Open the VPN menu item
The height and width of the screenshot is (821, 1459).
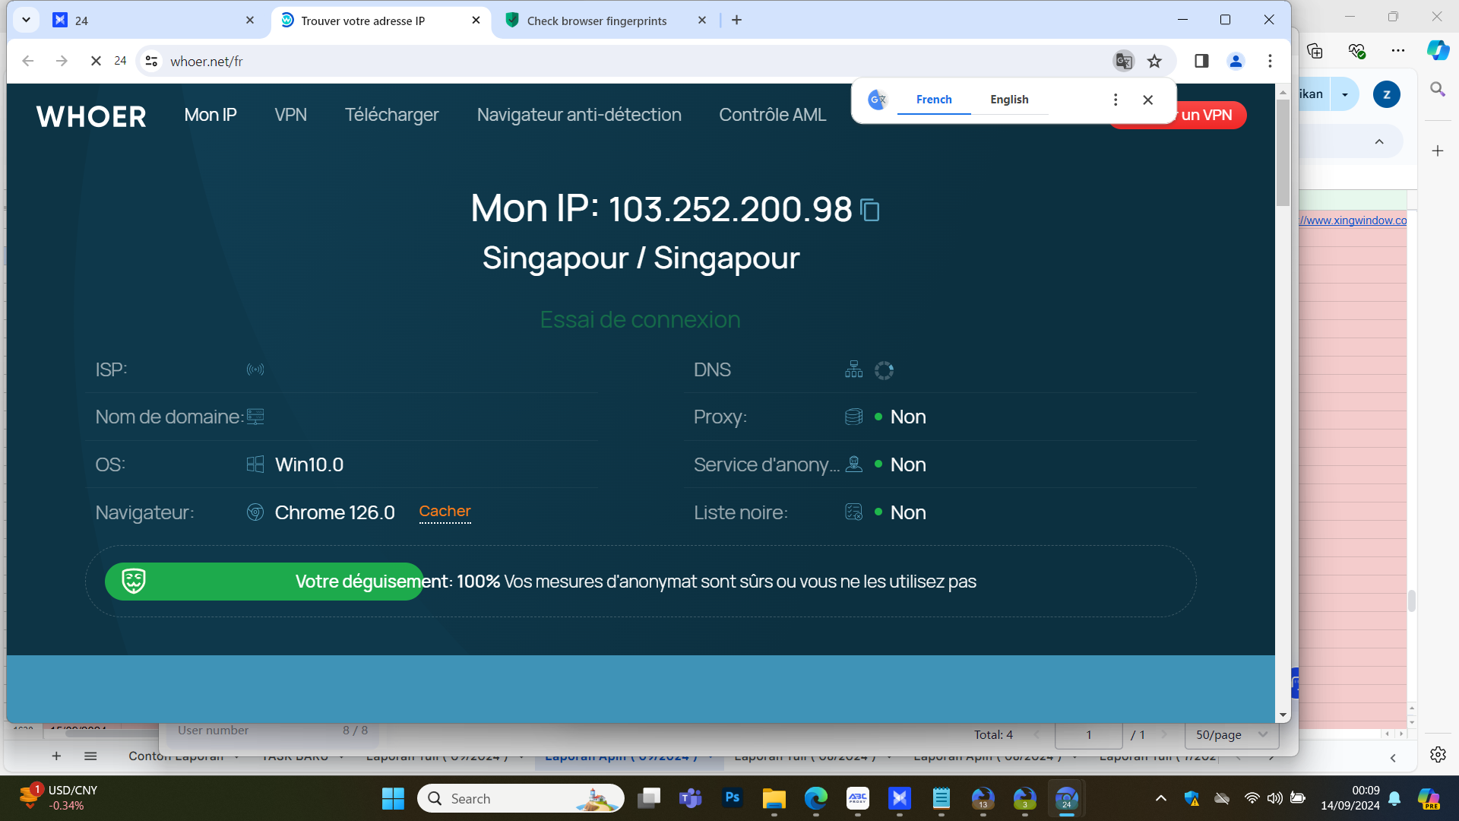[x=291, y=115]
